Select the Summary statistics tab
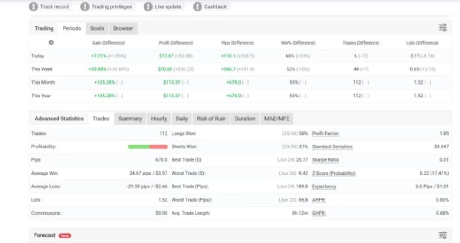Screen dimensions: 460x243 pyautogui.click(x=130, y=119)
